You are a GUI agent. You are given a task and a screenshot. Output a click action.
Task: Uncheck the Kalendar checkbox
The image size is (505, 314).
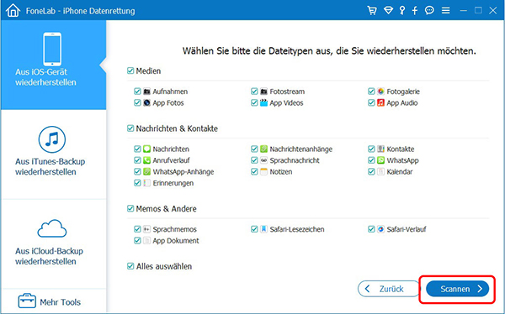(371, 171)
